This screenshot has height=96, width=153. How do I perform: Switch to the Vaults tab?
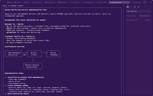(x=10, y=3)
